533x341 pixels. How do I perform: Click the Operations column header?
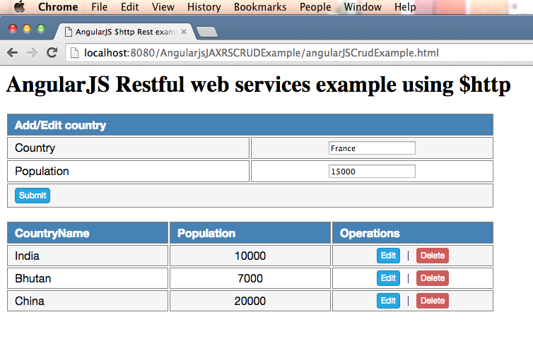point(412,233)
